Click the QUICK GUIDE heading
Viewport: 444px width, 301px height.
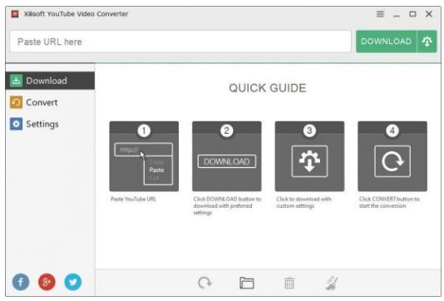coord(267,88)
